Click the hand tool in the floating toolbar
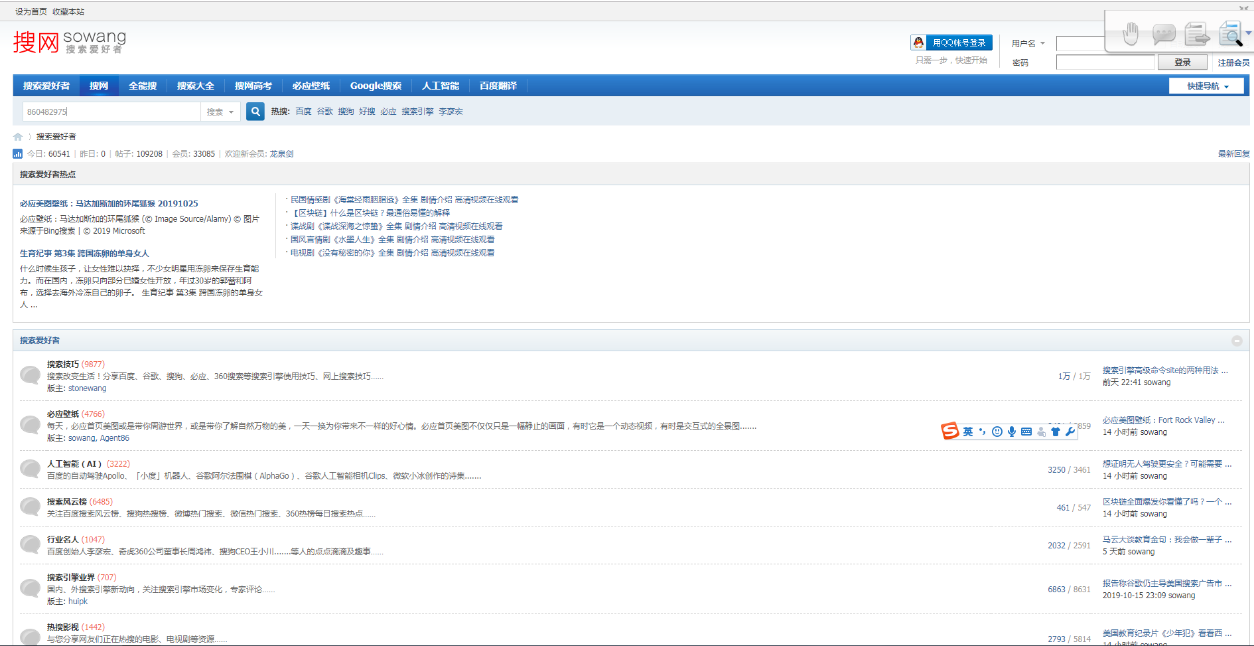The width and height of the screenshot is (1254, 646). [x=1131, y=33]
